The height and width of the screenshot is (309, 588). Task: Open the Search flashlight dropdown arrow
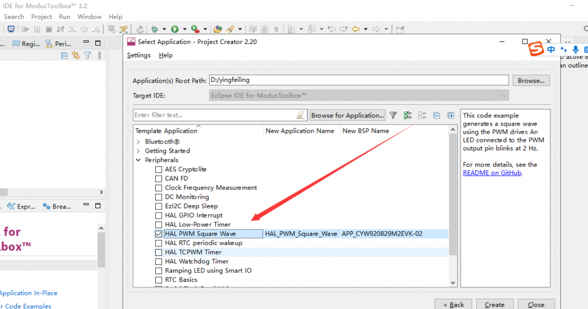240,29
